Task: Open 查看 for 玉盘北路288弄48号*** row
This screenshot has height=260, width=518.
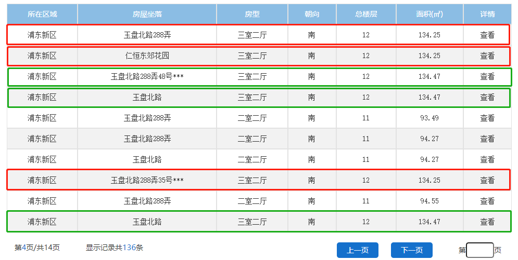Action: coord(487,76)
